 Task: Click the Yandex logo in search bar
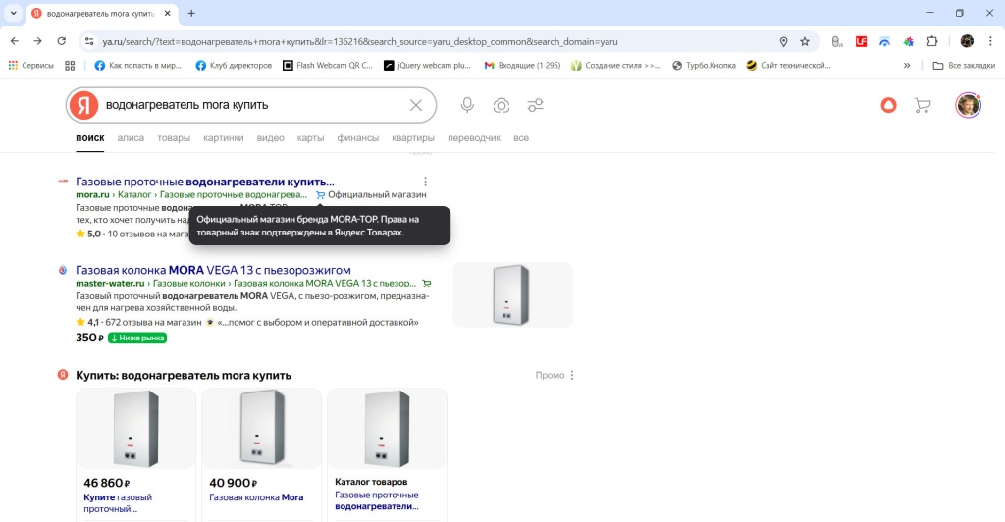pos(85,105)
